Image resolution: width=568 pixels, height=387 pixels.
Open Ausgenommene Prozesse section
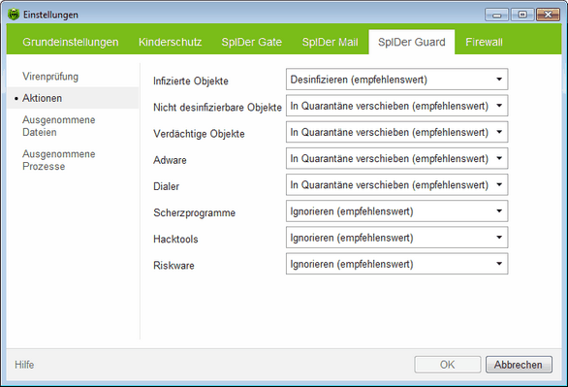59,160
